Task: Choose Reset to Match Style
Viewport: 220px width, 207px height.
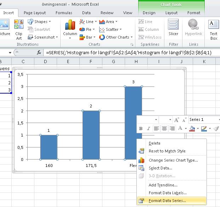Action: 171,151
